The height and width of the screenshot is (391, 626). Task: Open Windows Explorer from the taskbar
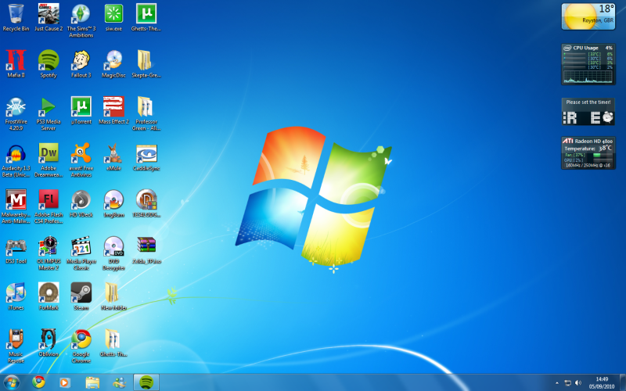[92, 382]
